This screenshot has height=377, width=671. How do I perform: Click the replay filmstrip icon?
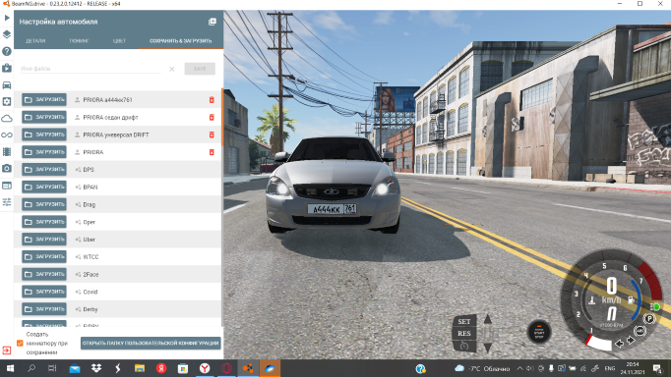tap(7, 151)
